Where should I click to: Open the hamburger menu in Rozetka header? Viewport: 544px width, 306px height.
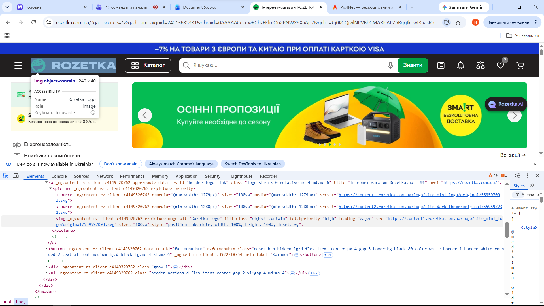18,65
